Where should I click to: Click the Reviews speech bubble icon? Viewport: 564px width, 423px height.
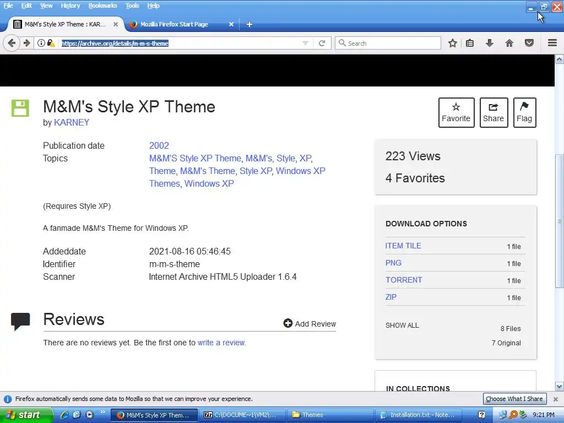[x=20, y=321]
